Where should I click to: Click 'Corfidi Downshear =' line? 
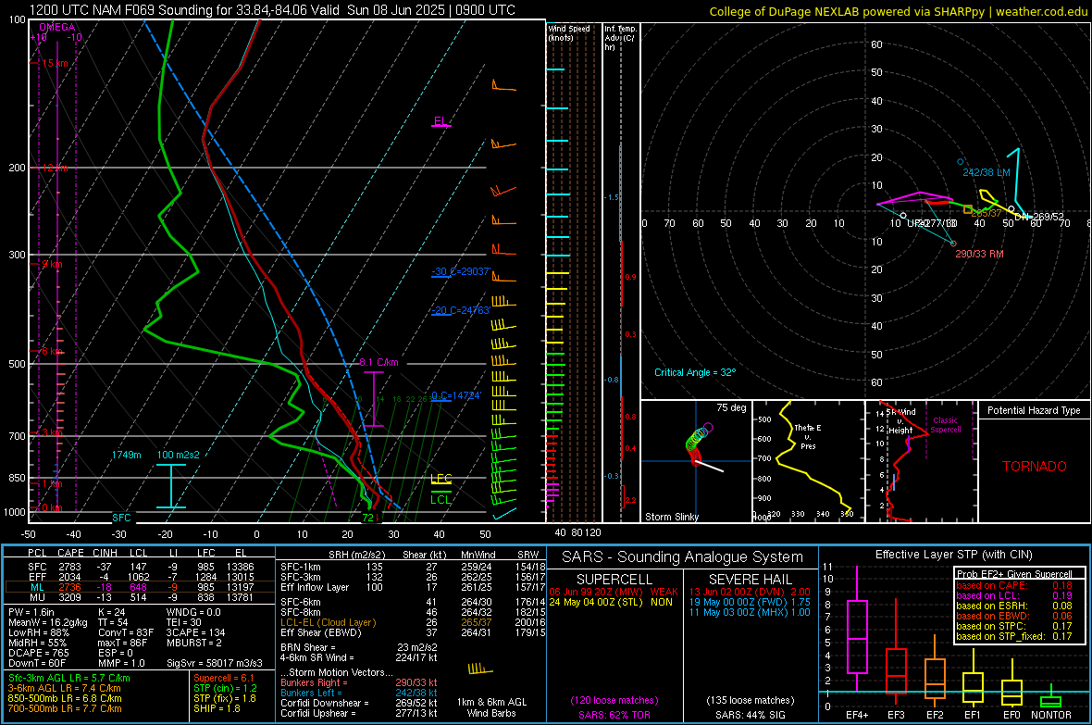tap(359, 703)
